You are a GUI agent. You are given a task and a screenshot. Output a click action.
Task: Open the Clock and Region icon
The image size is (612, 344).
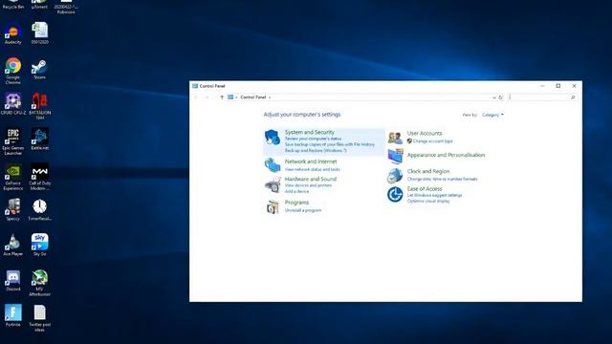tap(395, 176)
